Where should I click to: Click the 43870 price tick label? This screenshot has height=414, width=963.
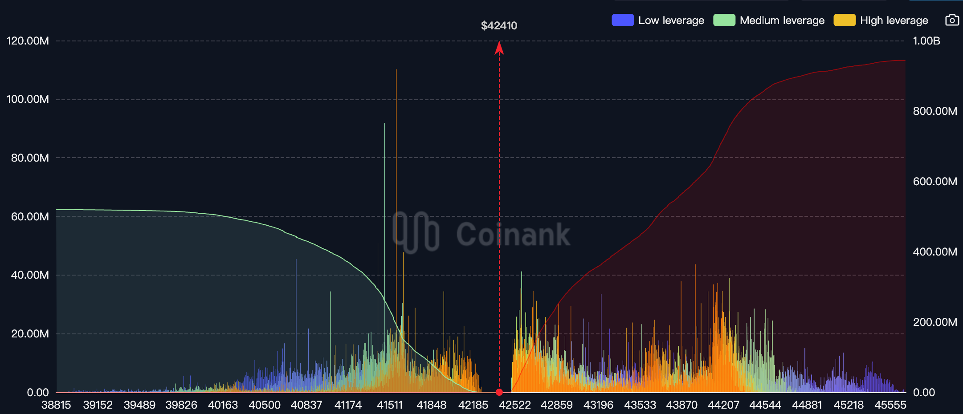682,405
